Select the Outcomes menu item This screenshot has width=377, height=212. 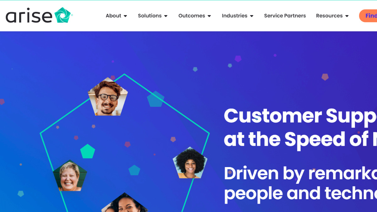point(192,16)
